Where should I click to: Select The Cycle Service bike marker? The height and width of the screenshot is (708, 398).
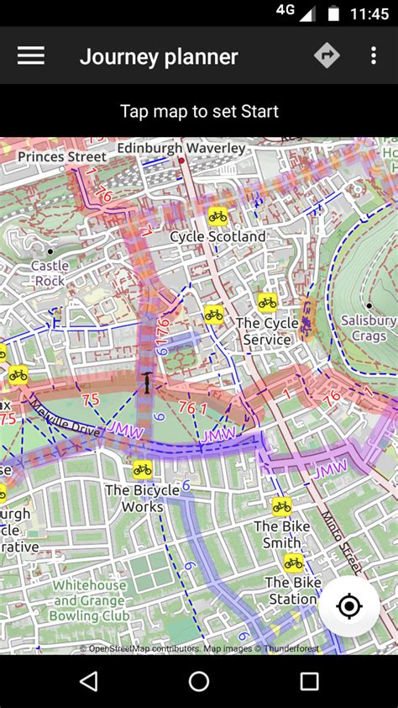point(267,303)
